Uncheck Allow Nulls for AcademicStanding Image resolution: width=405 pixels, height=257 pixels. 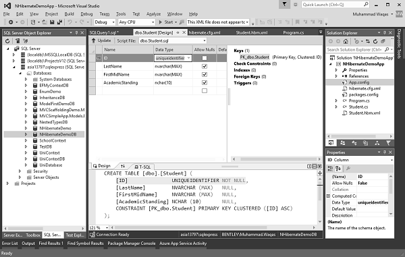(x=205, y=82)
